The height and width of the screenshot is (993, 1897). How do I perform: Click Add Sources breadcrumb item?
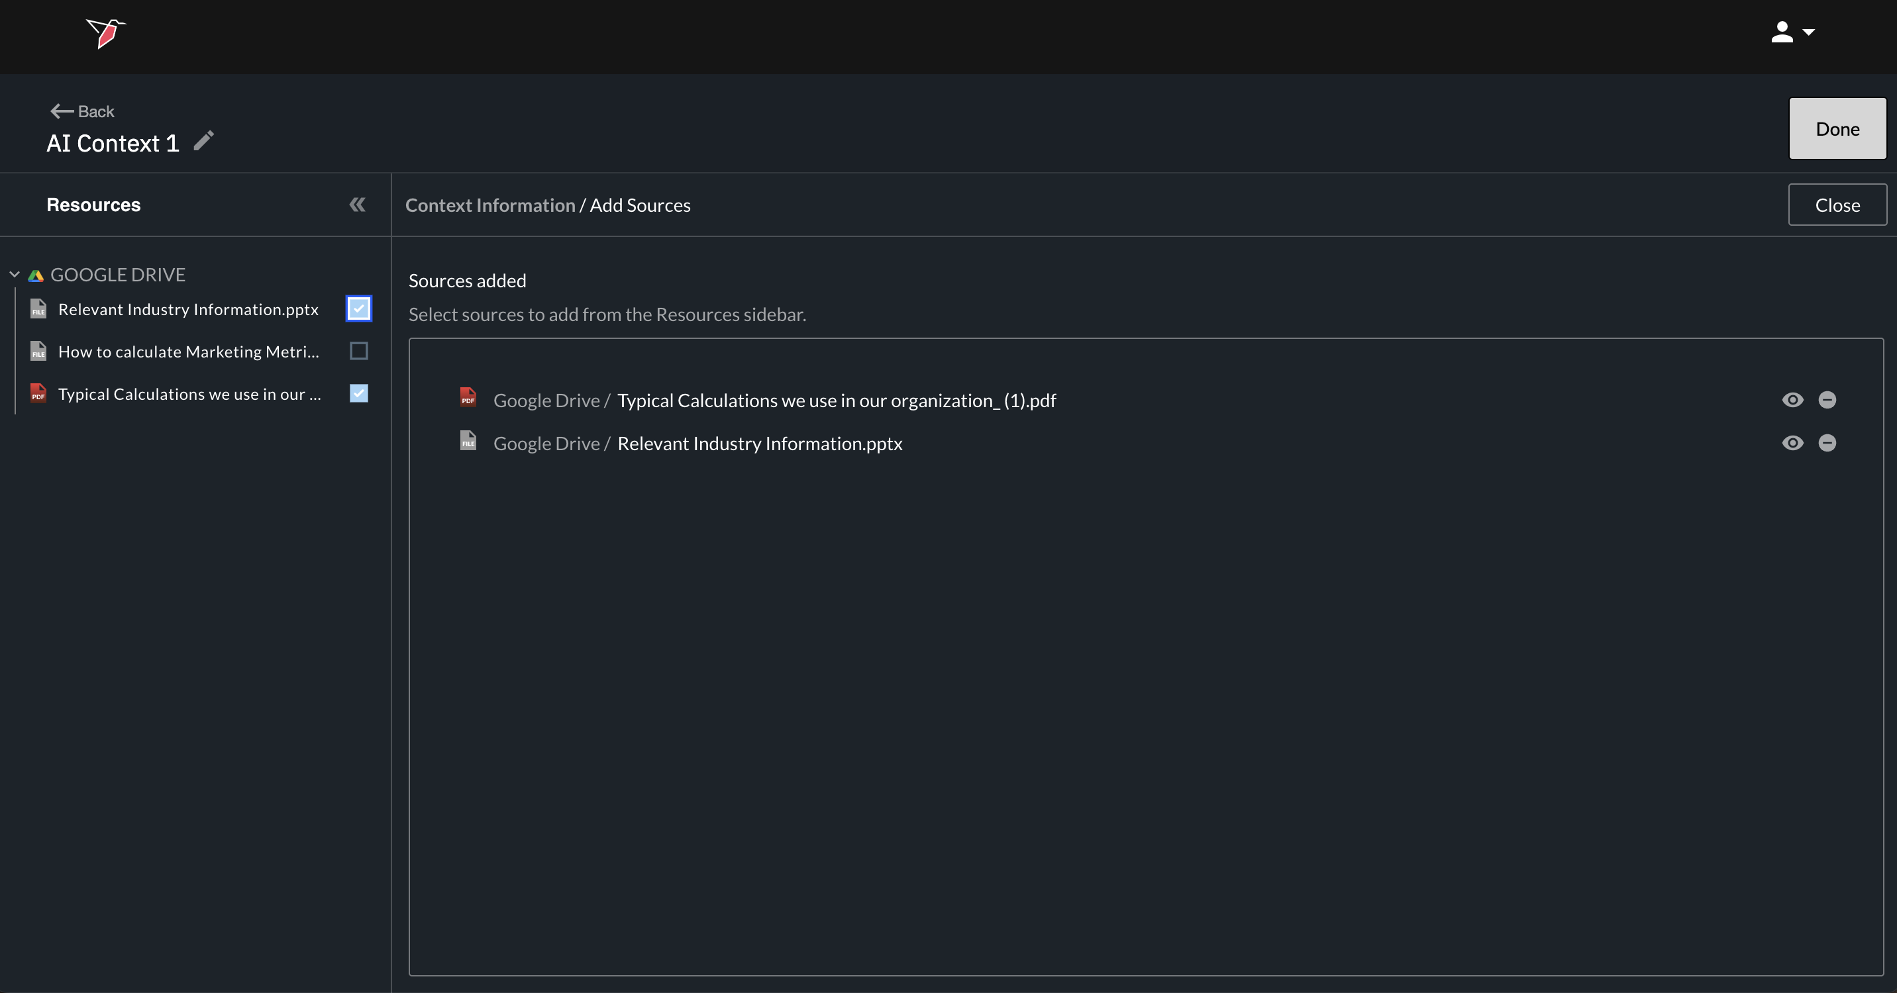639,205
